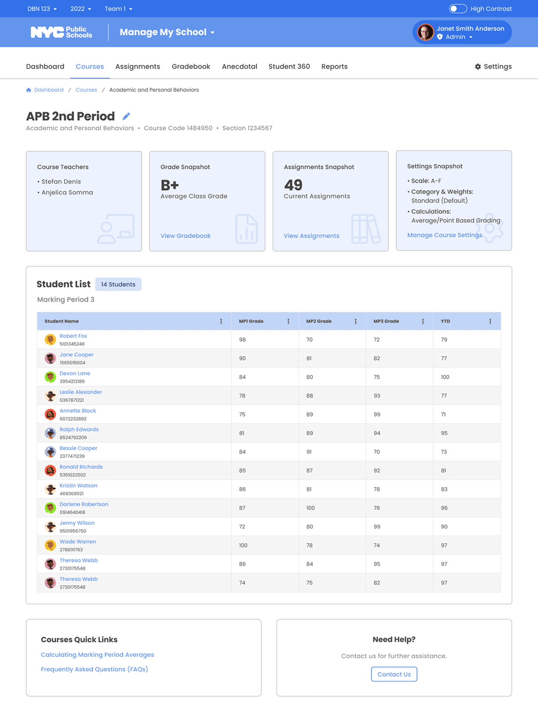This screenshot has width=538, height=717.
Task: Click the Dashboard breadcrumb link
Action: click(x=49, y=90)
